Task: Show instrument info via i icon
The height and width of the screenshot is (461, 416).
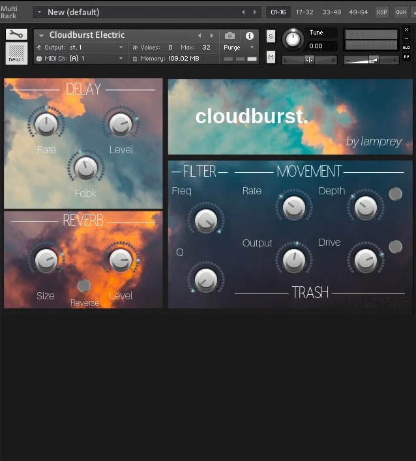Action: click(x=250, y=36)
